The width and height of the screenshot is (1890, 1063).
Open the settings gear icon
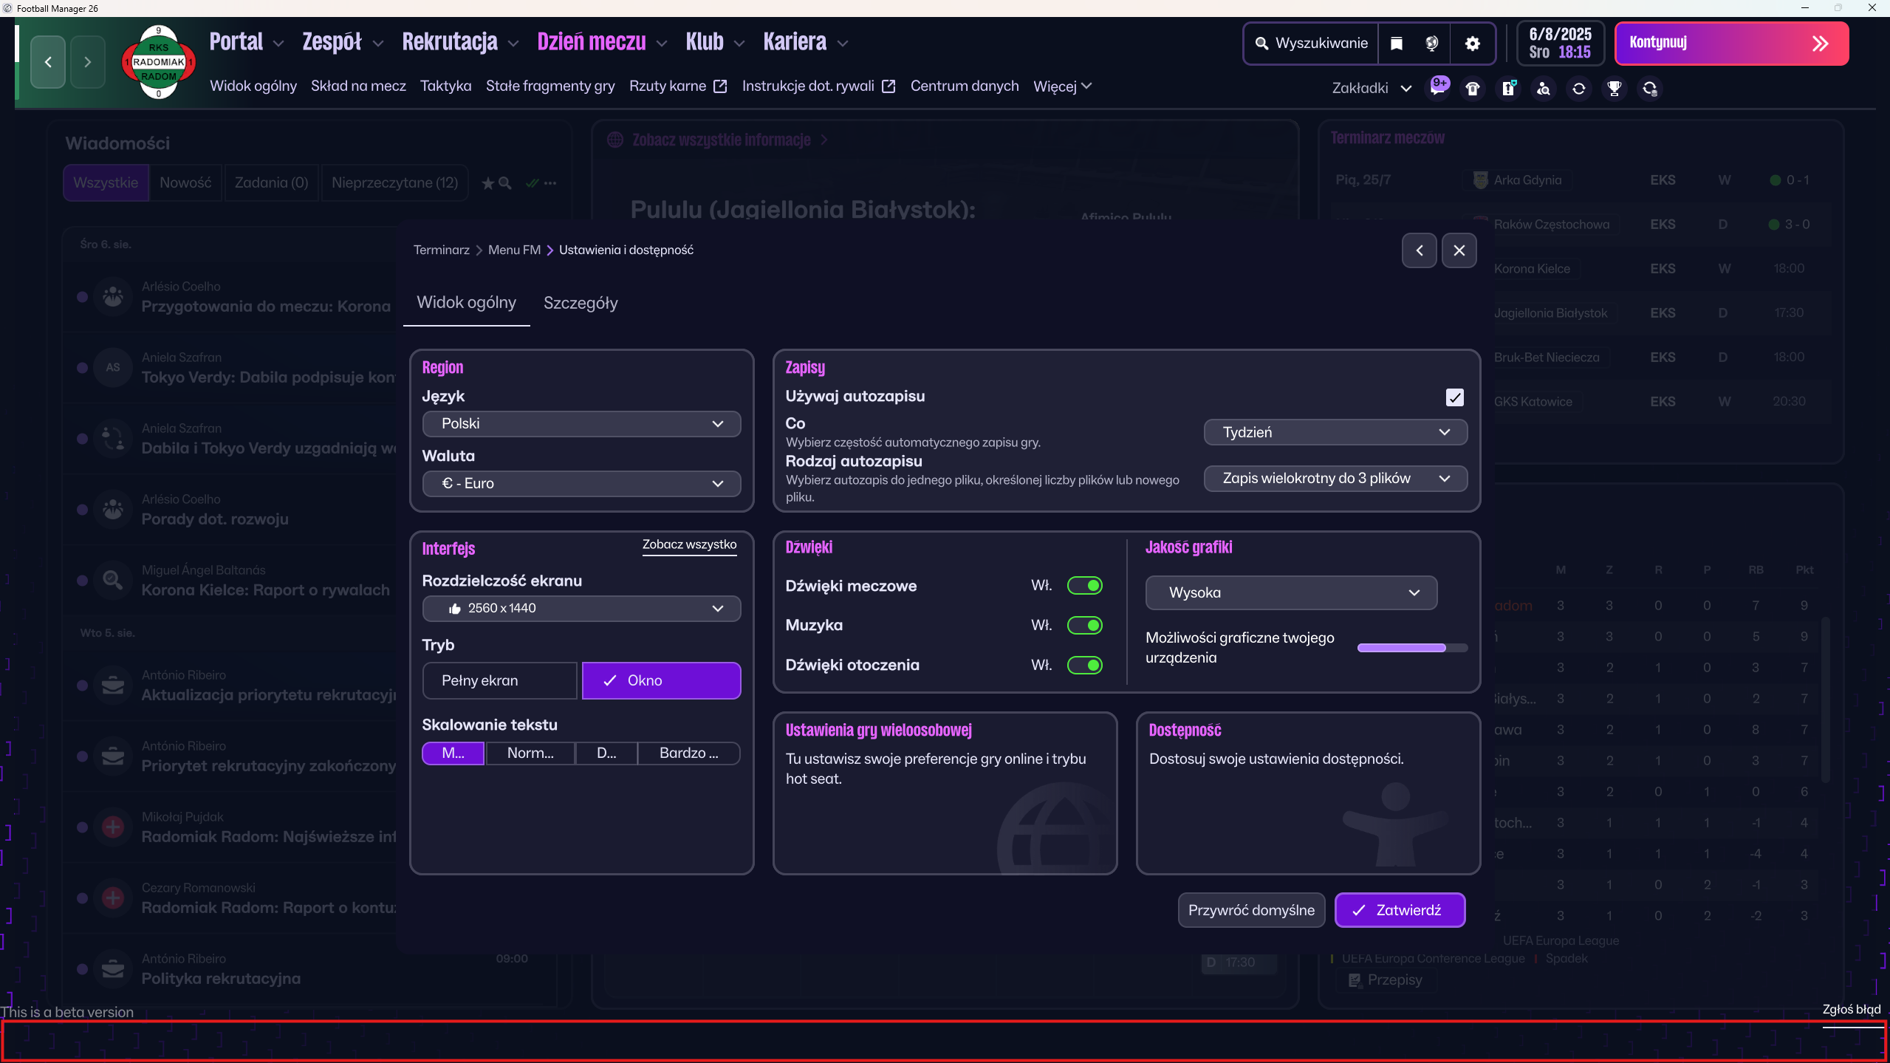pyautogui.click(x=1472, y=44)
